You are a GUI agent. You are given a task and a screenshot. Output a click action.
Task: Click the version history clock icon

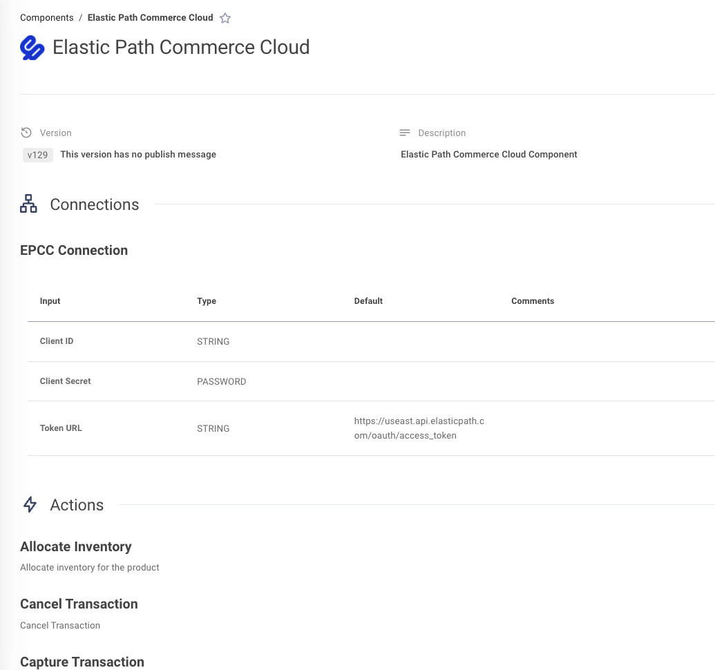click(26, 133)
